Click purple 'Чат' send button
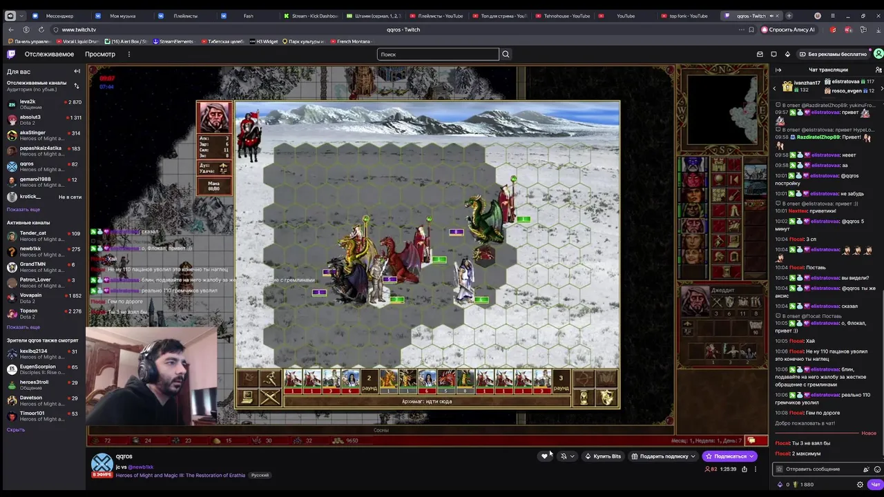Screen dimensions: 884x497 pos(876,485)
